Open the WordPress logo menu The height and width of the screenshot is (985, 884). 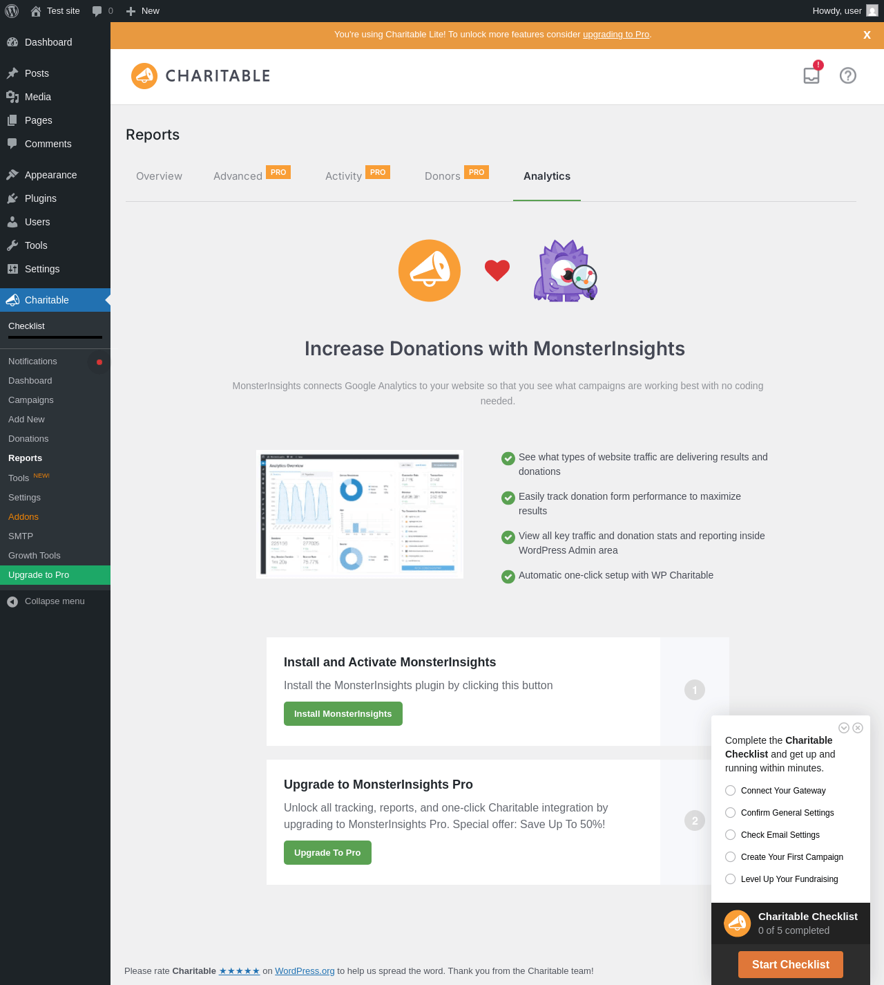point(12,11)
